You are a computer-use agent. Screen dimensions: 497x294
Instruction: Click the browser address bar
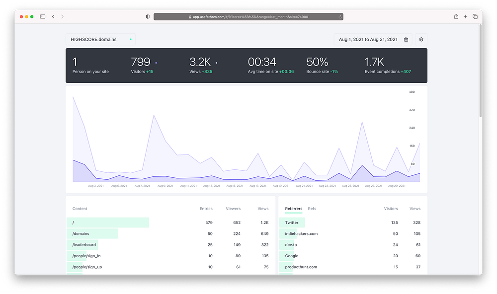coord(248,17)
